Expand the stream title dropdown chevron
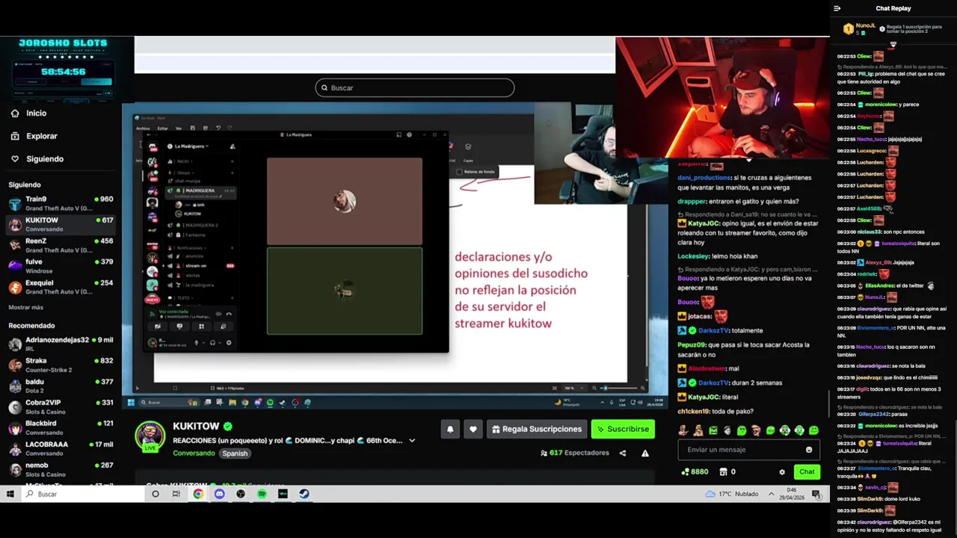Viewport: 957px width, 538px height. pyautogui.click(x=412, y=441)
